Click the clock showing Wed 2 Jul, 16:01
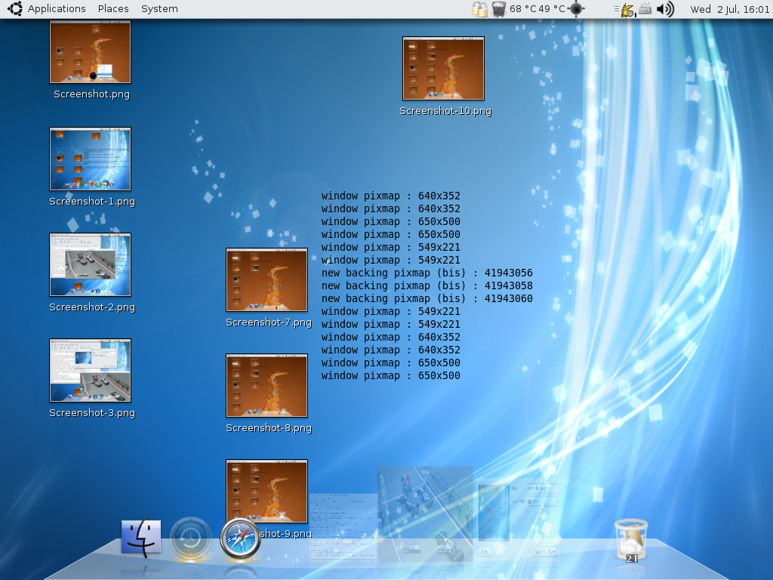 click(x=730, y=9)
